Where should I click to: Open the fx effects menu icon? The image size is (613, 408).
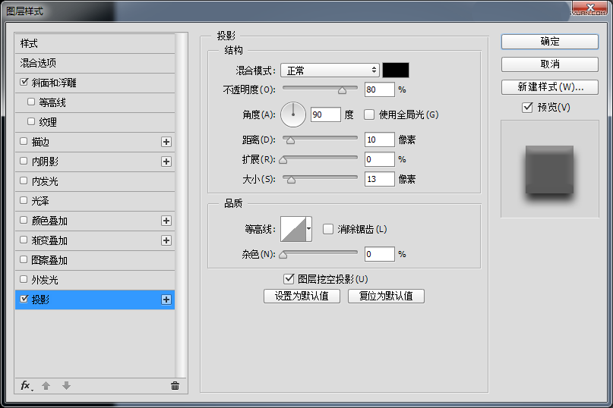pos(26,385)
